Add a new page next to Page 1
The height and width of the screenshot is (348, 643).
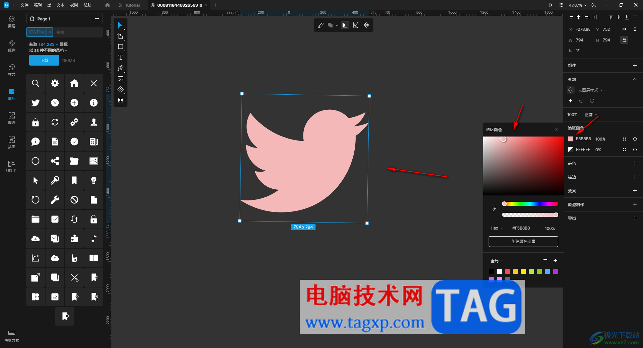pos(97,19)
